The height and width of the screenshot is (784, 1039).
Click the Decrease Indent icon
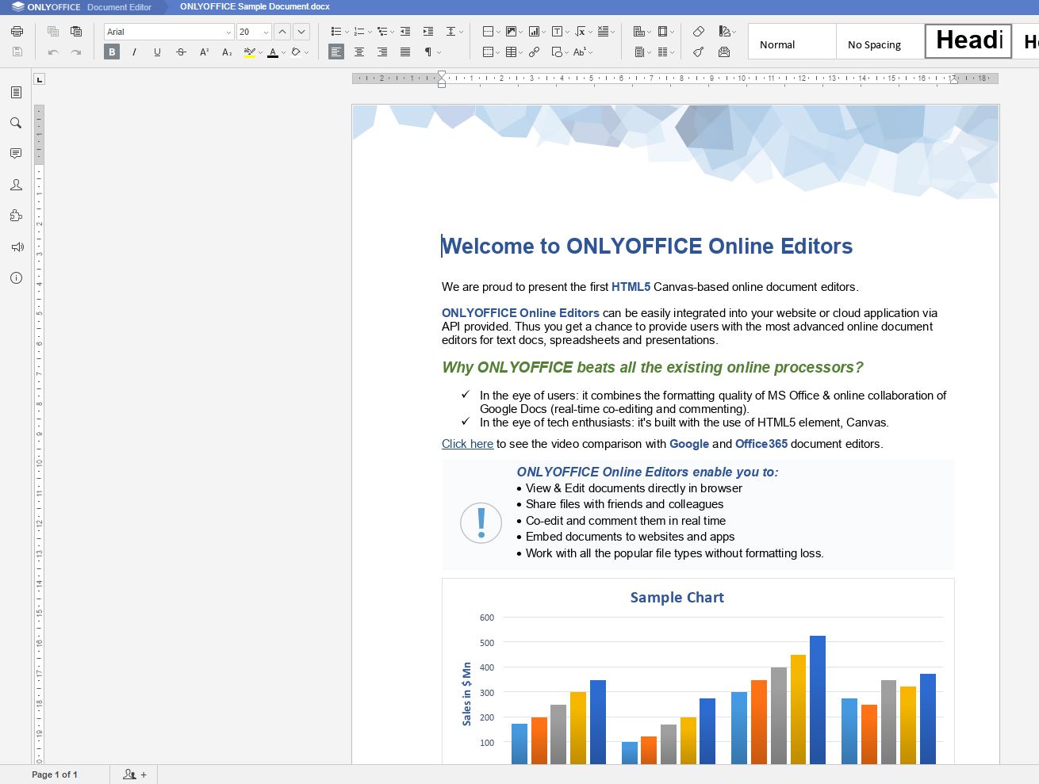click(x=405, y=32)
